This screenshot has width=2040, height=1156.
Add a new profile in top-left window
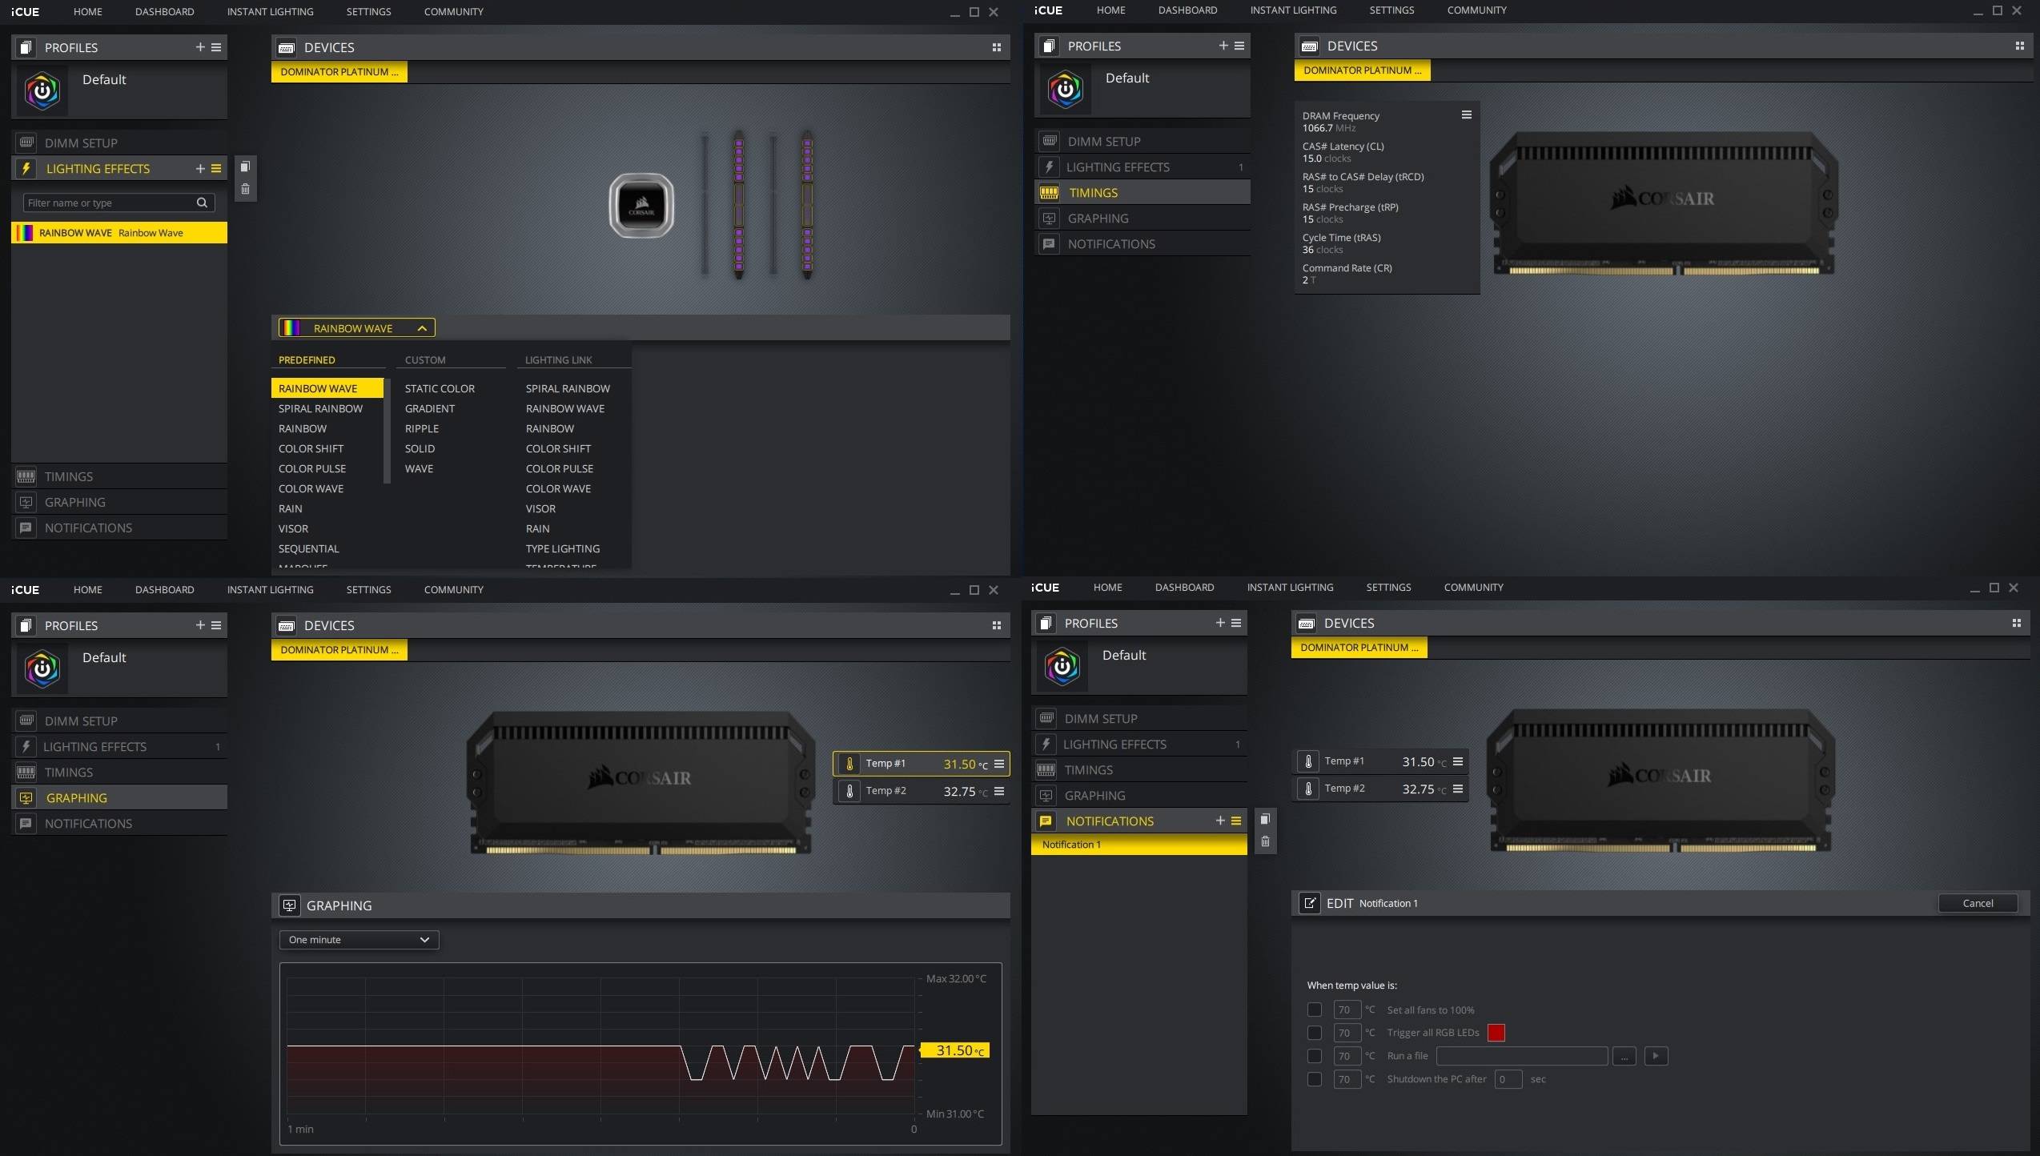click(200, 47)
